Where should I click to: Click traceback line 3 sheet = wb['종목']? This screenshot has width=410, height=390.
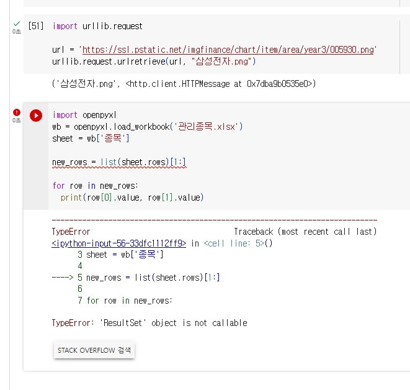(120, 255)
